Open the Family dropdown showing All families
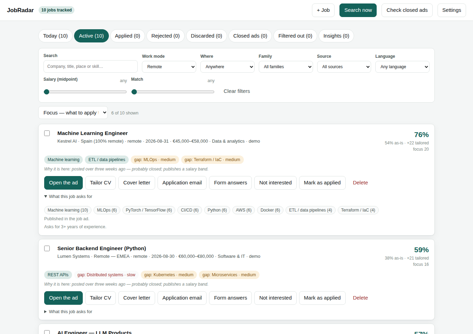 286,67
